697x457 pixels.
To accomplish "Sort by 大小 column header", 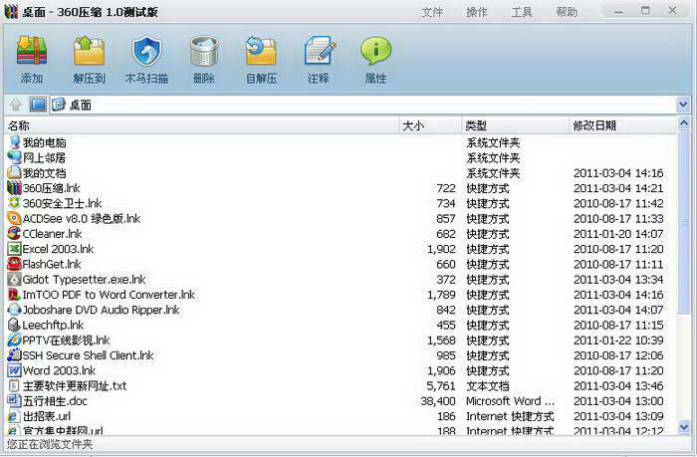I will tap(430, 125).
